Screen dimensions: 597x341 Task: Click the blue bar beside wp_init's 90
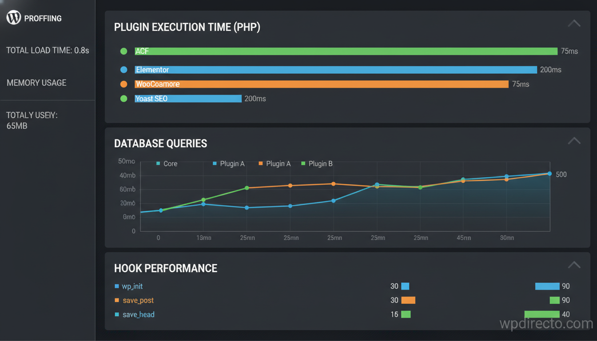tap(547, 286)
